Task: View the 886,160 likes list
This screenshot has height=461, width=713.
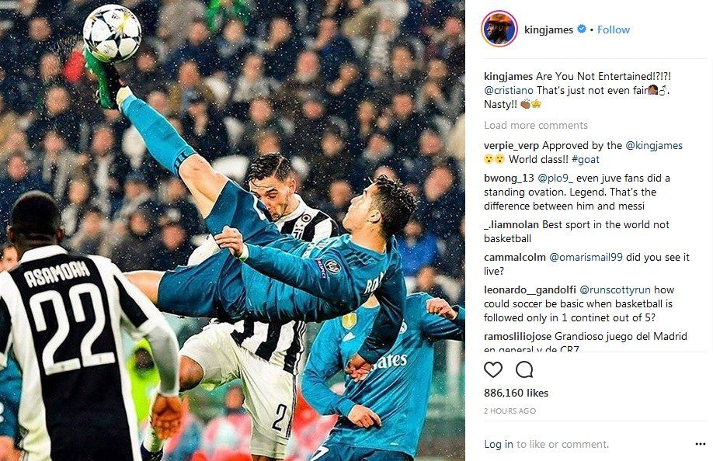Action: pos(516,393)
